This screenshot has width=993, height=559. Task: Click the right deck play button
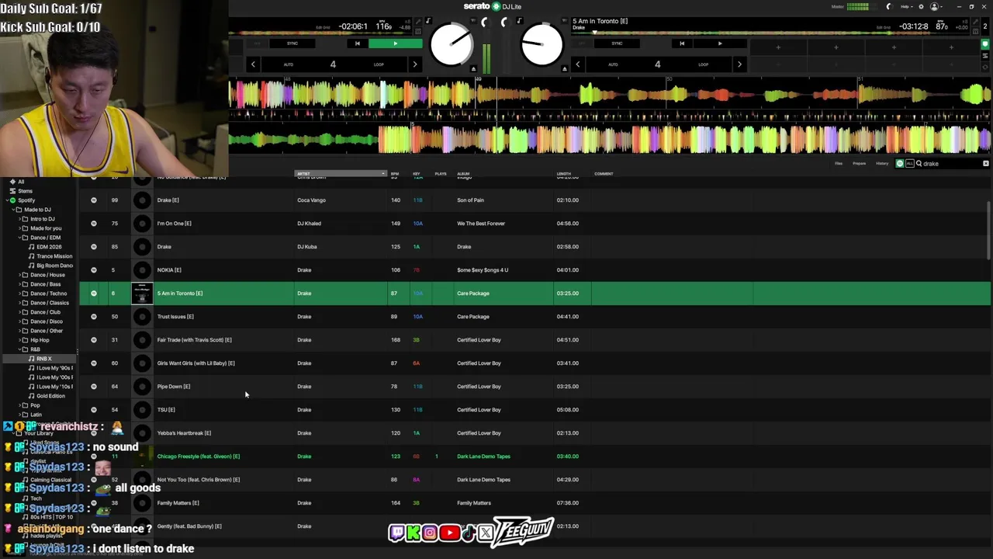(720, 43)
